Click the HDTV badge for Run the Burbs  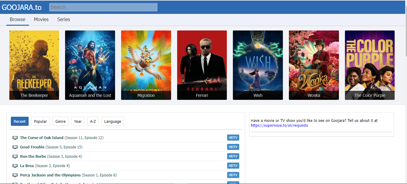(x=233, y=156)
